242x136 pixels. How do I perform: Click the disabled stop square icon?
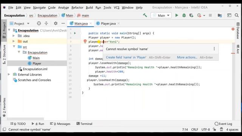click(210, 15)
